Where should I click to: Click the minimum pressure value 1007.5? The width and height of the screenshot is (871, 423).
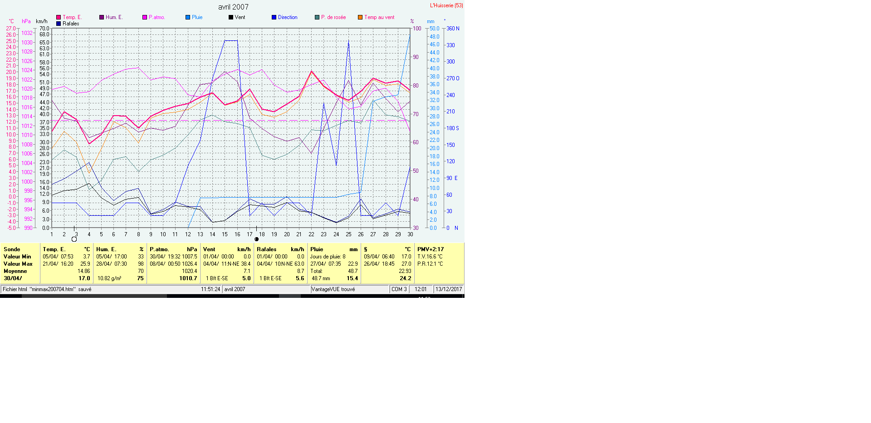(x=190, y=257)
